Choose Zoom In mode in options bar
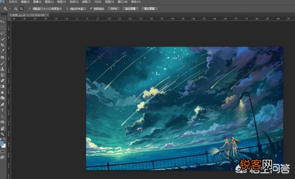The width and height of the screenshot is (295, 179). 16,9
